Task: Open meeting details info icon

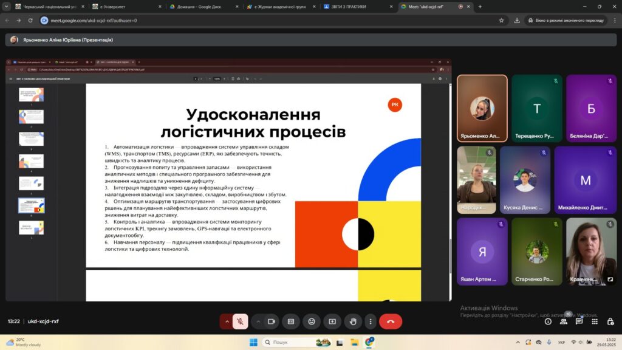Action: pyautogui.click(x=548, y=321)
